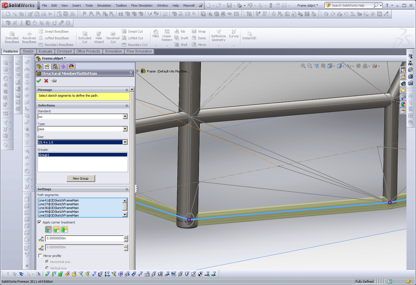Open the Standard dropdown showing iso

click(125, 116)
